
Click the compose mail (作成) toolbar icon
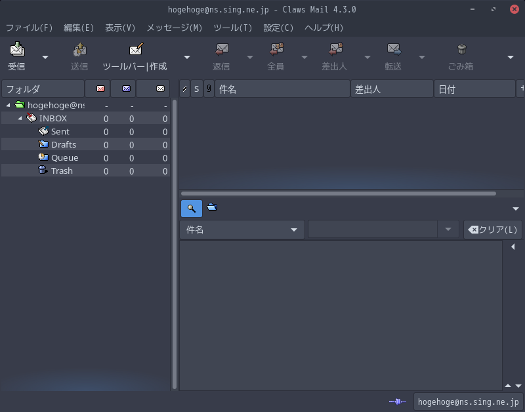[x=136, y=49]
